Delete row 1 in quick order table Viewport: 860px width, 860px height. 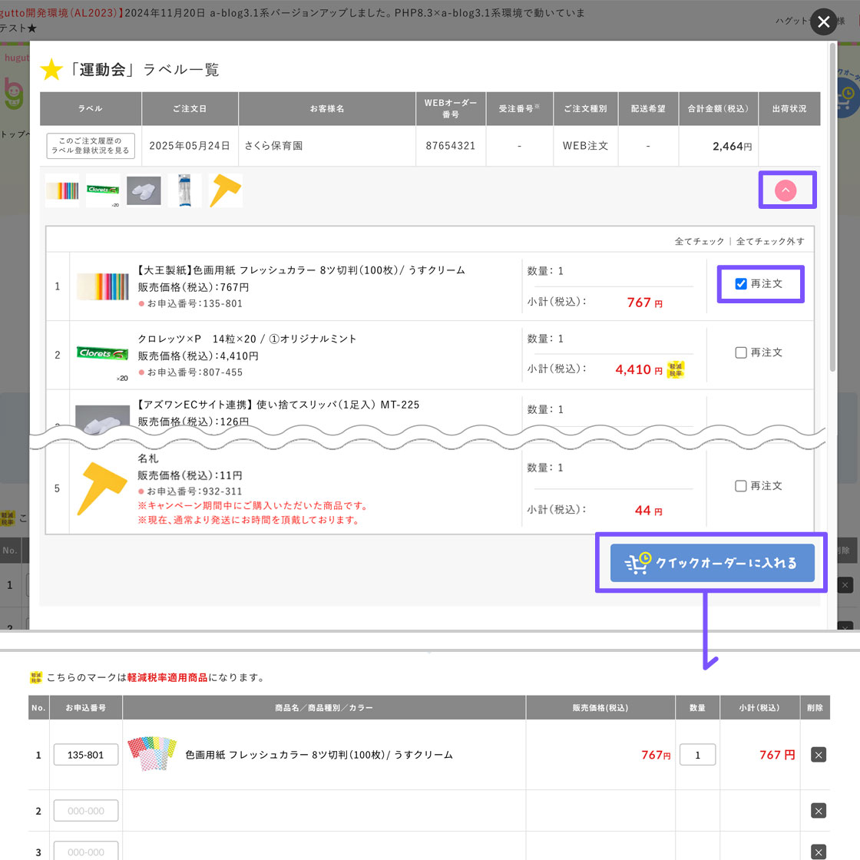click(x=819, y=755)
